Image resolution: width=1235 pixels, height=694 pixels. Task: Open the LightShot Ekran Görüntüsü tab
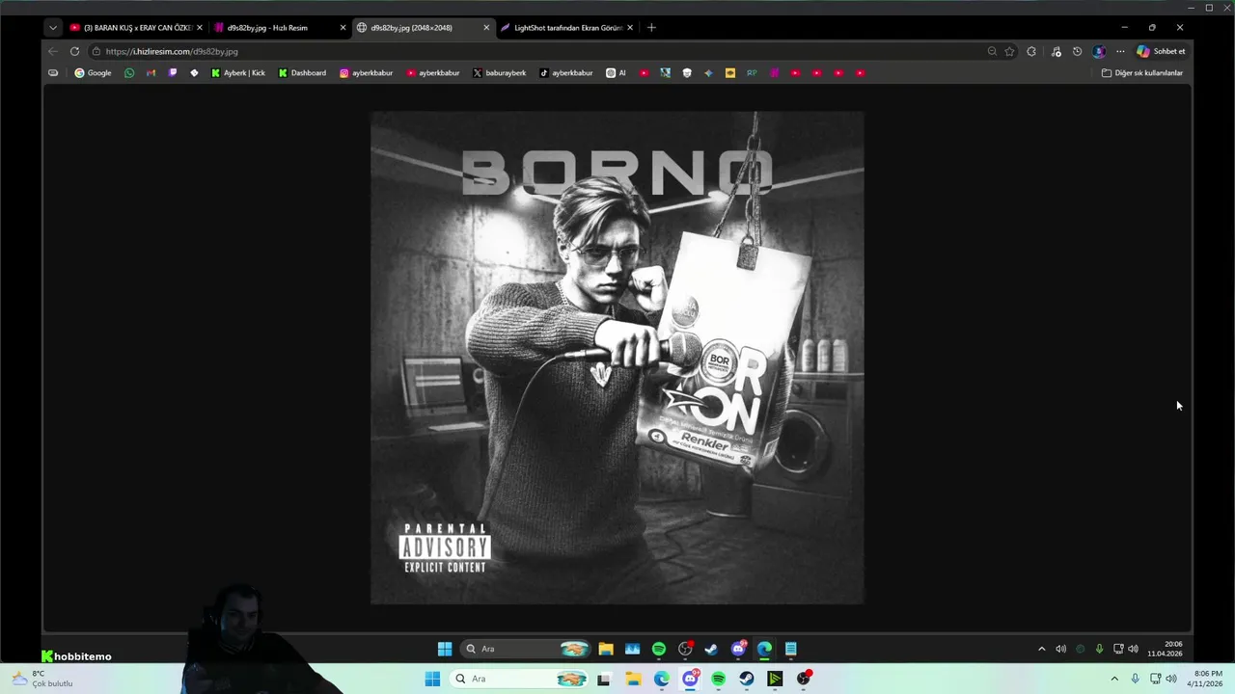567,28
